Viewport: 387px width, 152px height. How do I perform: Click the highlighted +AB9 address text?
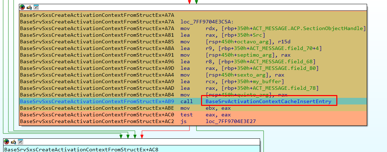[97, 101]
